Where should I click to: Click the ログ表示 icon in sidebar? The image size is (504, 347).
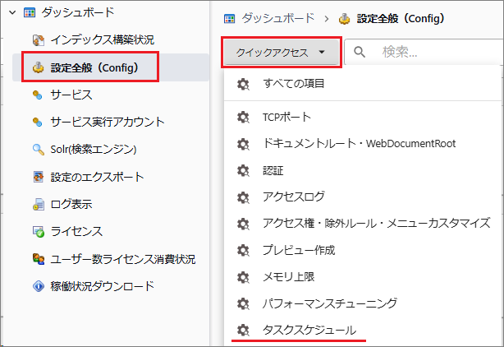(x=38, y=204)
